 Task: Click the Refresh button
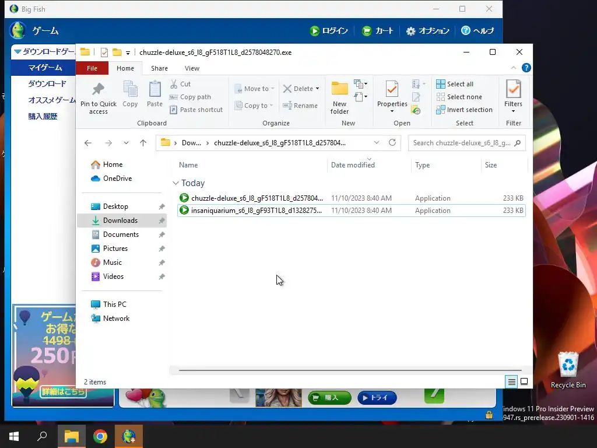coord(392,142)
